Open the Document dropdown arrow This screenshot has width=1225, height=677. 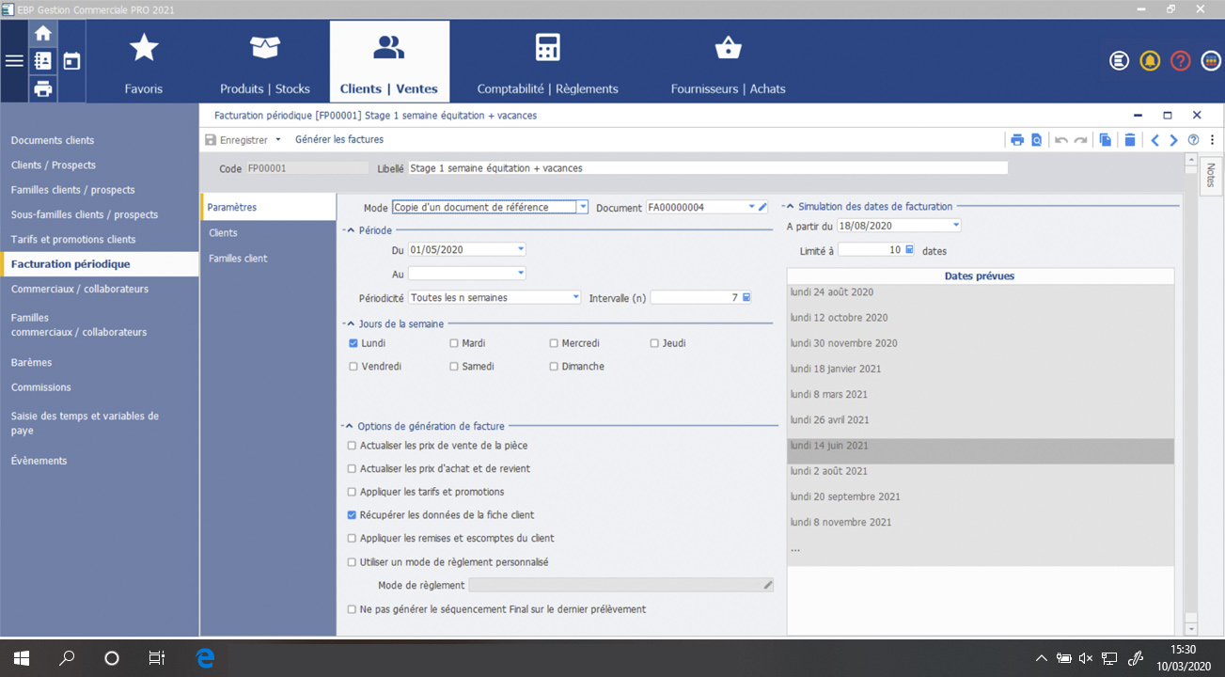tap(752, 207)
